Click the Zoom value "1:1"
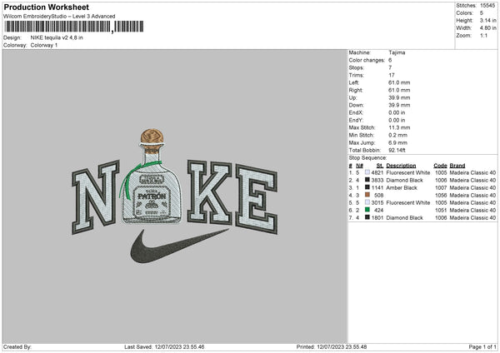This screenshot has width=500, height=353. click(x=483, y=36)
